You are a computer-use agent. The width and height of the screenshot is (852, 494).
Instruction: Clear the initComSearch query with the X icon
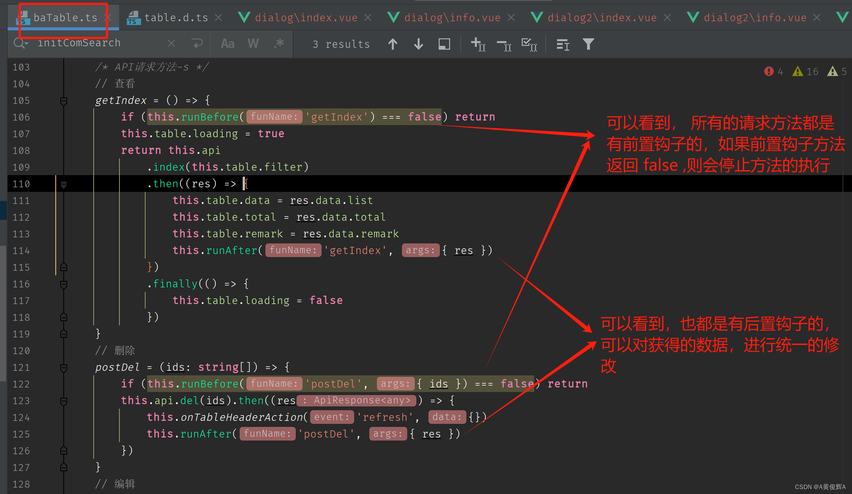tap(171, 43)
